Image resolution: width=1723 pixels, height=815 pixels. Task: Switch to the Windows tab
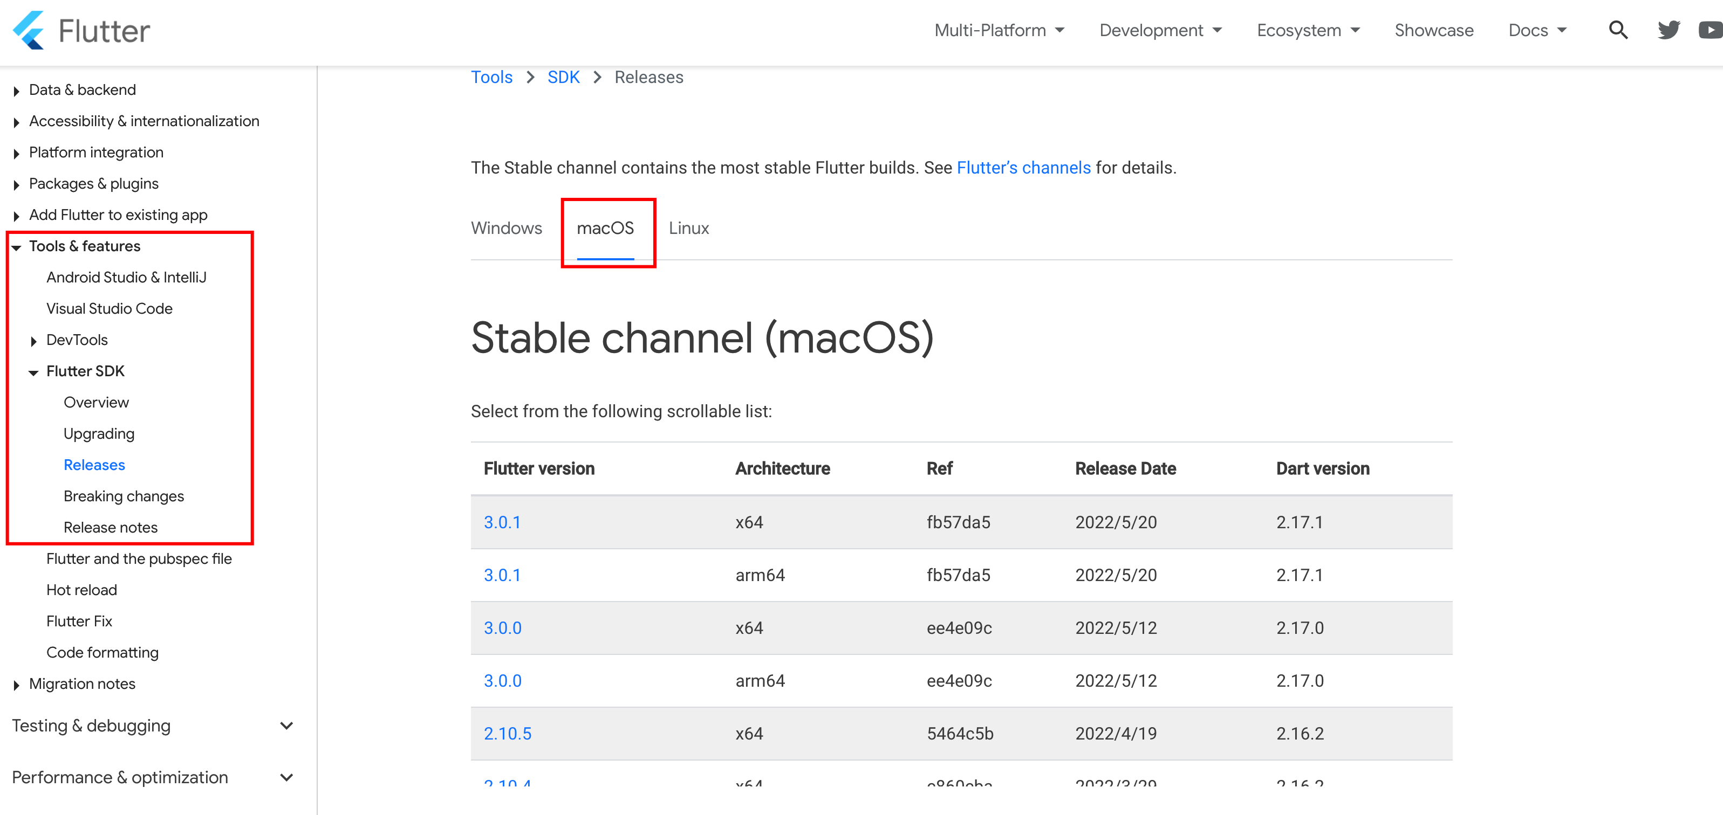pyautogui.click(x=507, y=228)
